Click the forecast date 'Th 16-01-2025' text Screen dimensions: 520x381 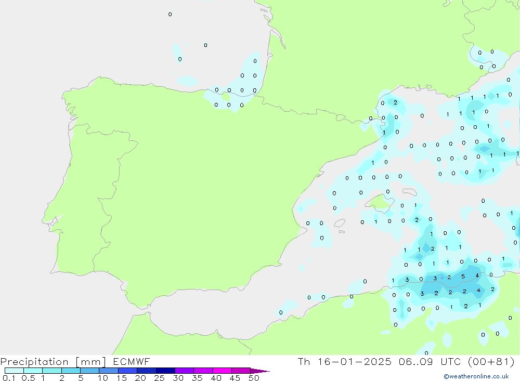pyautogui.click(x=344, y=362)
